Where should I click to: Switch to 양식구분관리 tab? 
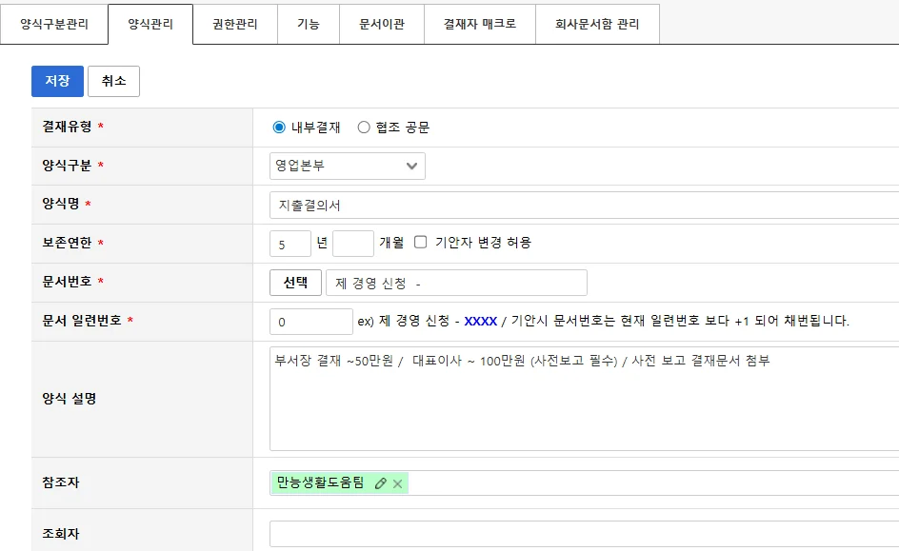pyautogui.click(x=54, y=25)
